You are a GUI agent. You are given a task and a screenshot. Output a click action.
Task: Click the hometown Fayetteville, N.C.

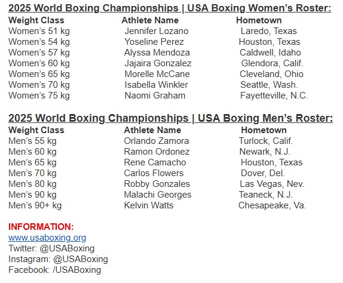tap(274, 96)
